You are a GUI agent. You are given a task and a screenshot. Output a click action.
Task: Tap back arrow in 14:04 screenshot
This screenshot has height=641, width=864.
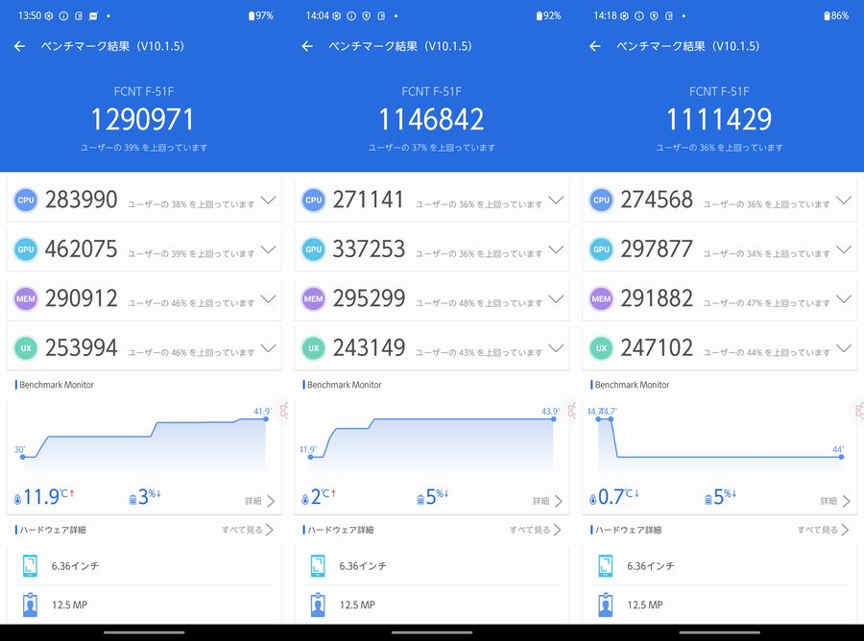point(307,46)
